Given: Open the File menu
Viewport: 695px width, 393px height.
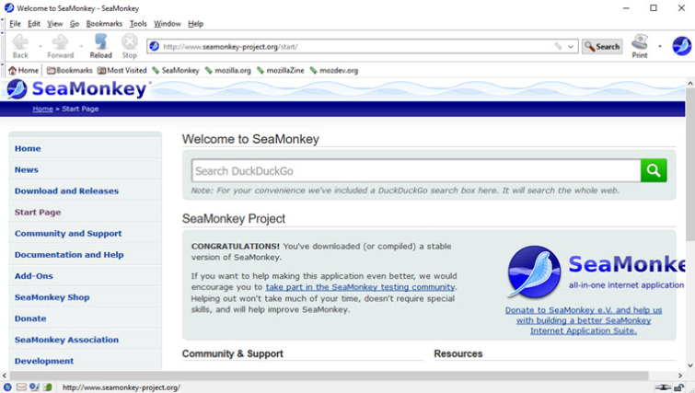Looking at the screenshot, I should pos(15,24).
